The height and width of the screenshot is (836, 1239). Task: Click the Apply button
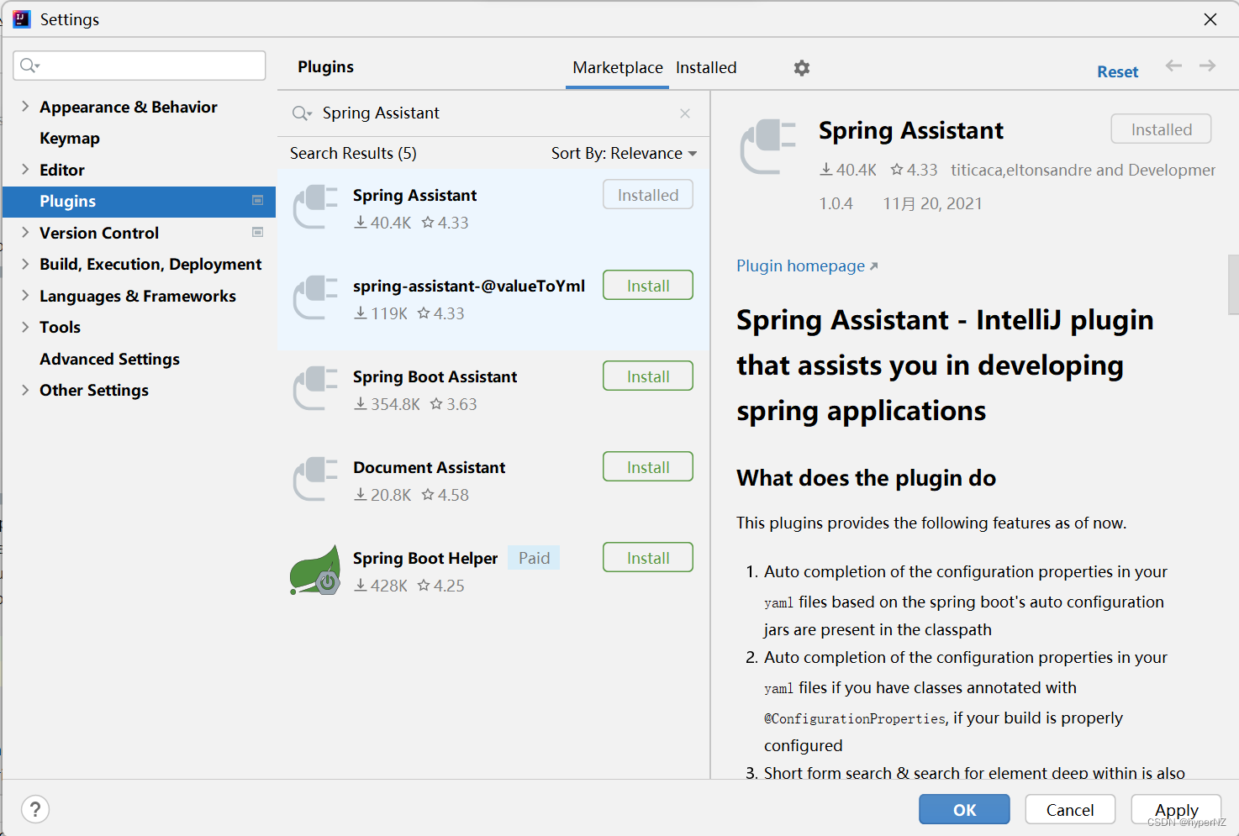(1176, 810)
